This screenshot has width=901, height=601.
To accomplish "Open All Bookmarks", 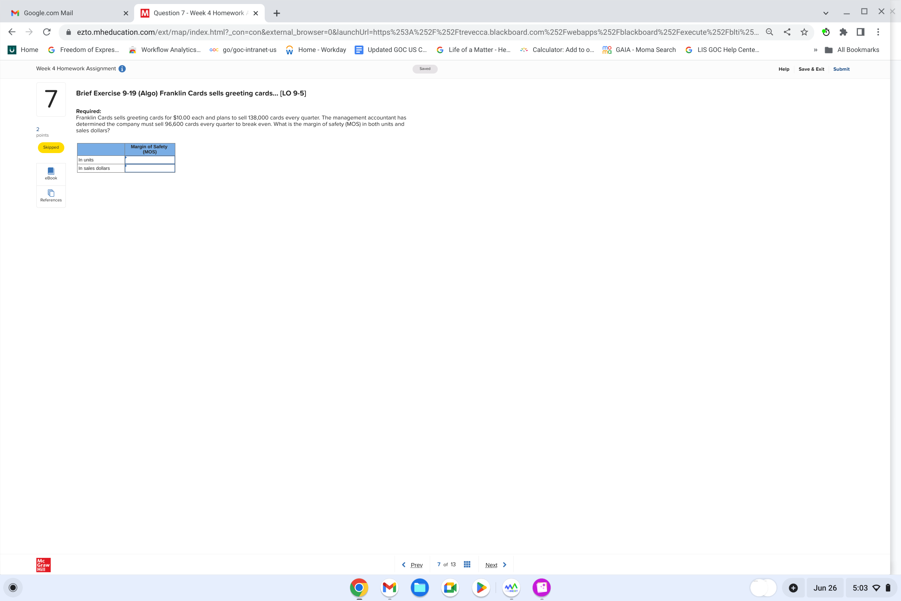I will [x=853, y=50].
